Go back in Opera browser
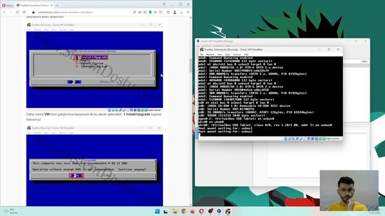The height and width of the screenshot is (216, 385). pos(4,12)
